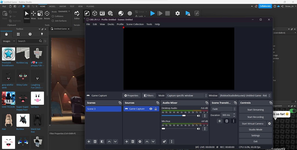Mute Desktop Audio speaker icon
297x150 pixels.
click(198, 116)
